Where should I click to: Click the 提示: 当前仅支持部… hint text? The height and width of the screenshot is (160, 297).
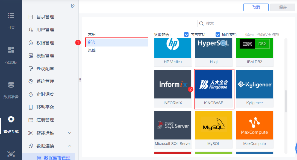coord(264,35)
